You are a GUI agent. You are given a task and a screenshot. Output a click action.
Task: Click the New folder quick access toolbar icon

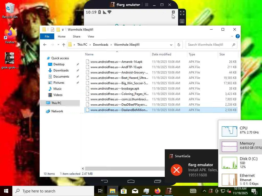coord(58,30)
